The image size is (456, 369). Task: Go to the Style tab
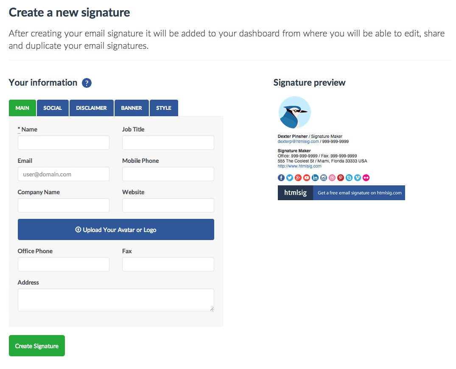coord(163,108)
